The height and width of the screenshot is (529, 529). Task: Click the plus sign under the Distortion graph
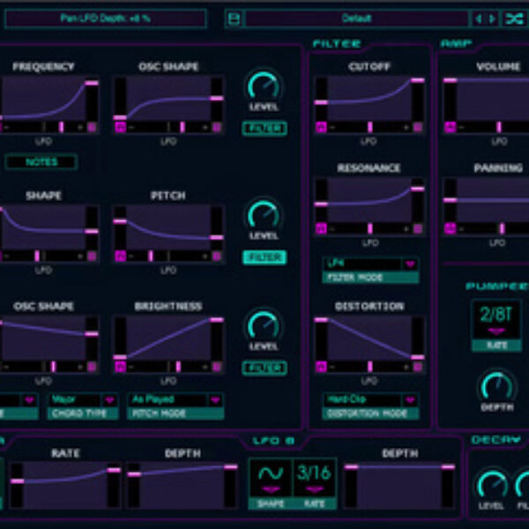click(406, 367)
